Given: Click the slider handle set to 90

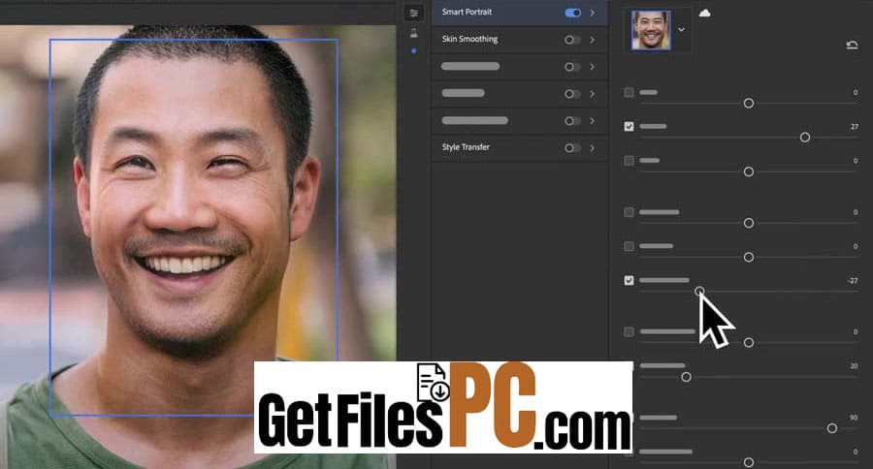Looking at the screenshot, I should 832,428.
